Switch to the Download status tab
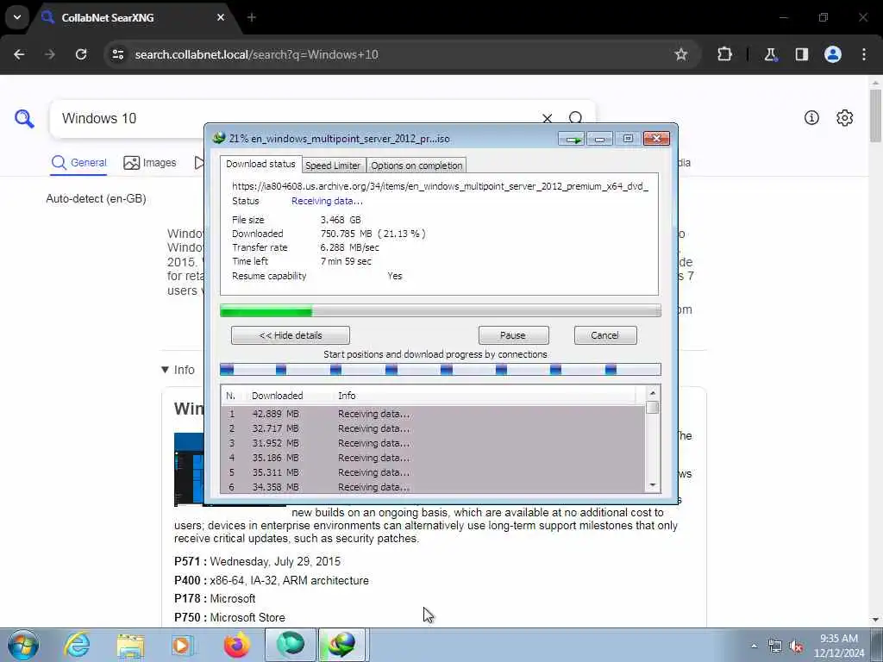Image resolution: width=883 pixels, height=662 pixels. click(x=260, y=164)
